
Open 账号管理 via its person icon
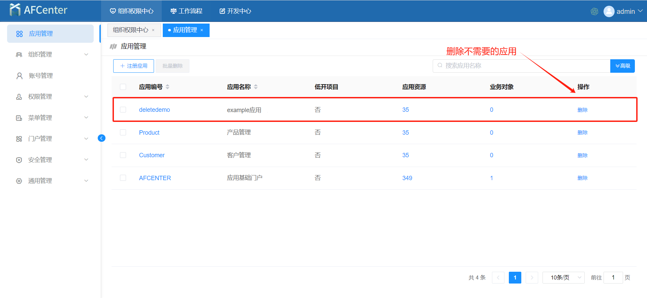coord(20,76)
